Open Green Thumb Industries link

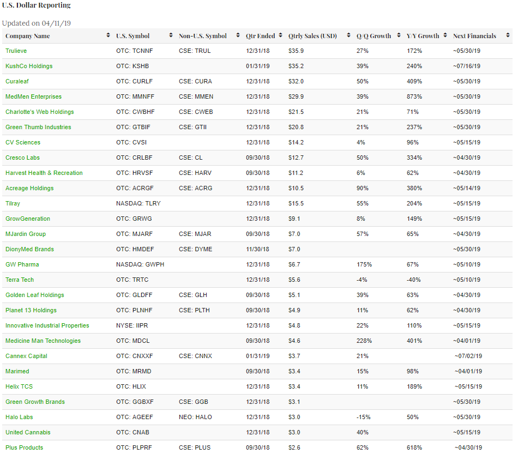click(38, 127)
